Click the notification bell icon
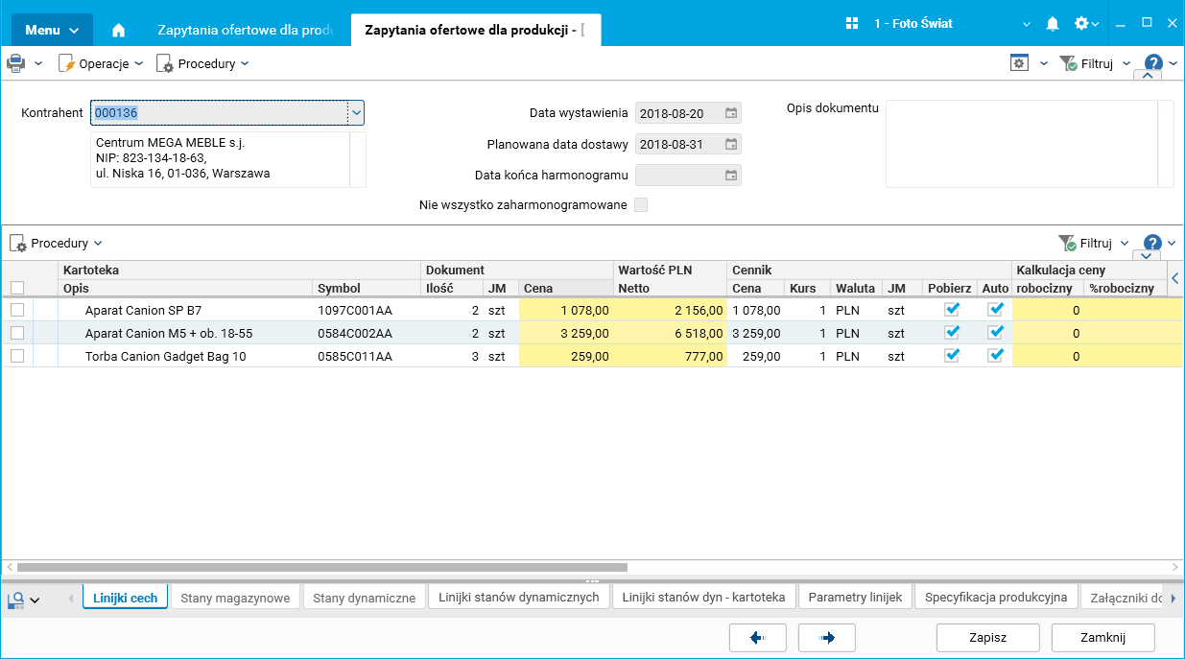This screenshot has height=659, width=1185. click(x=1053, y=23)
